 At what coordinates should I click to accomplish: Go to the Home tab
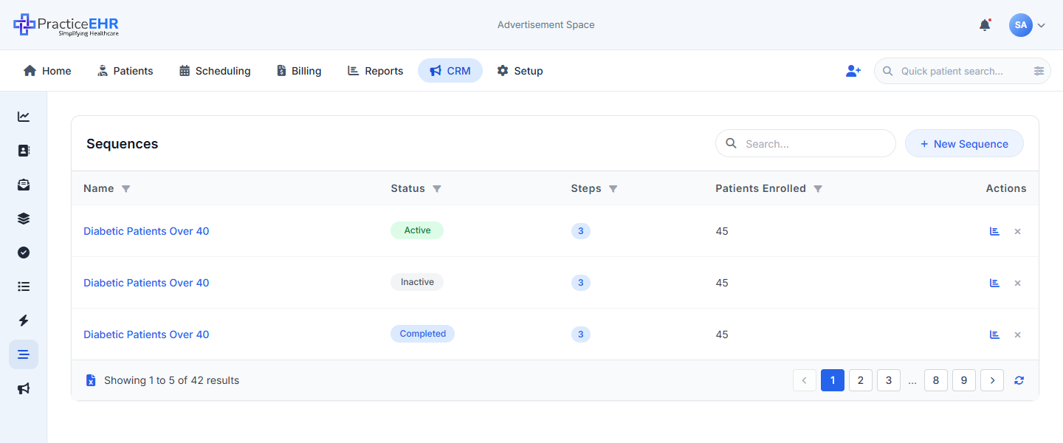[47, 71]
